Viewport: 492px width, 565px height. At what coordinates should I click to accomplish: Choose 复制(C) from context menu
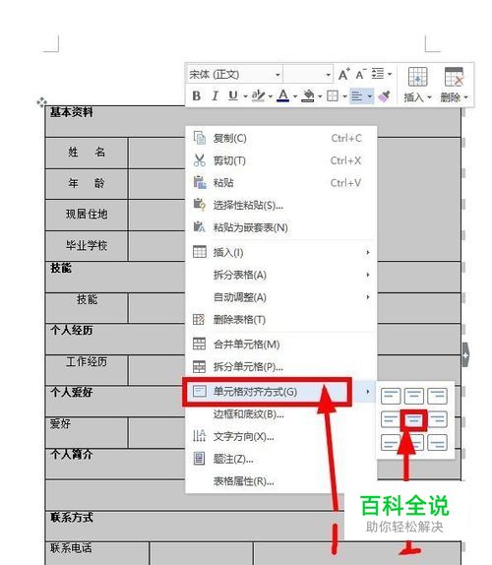pos(281,138)
